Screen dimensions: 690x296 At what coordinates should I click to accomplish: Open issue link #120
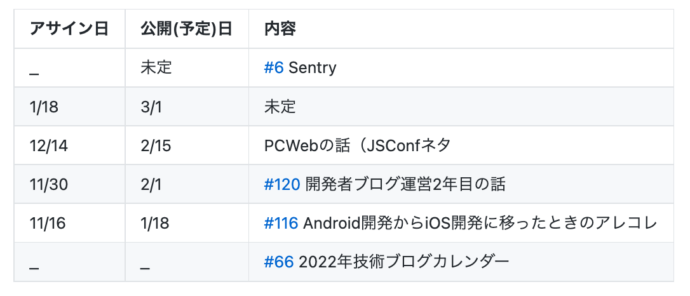tap(282, 184)
